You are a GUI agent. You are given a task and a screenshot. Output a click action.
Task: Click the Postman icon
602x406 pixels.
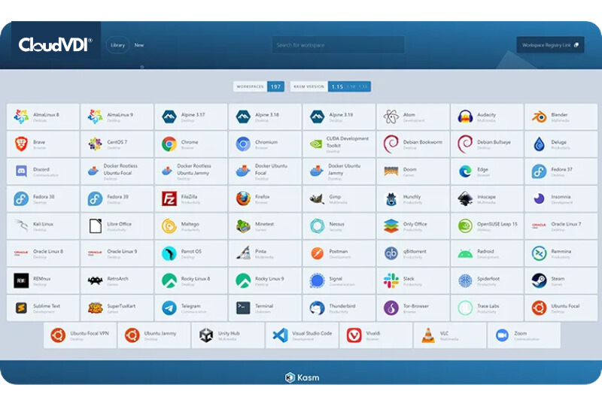[317, 253]
